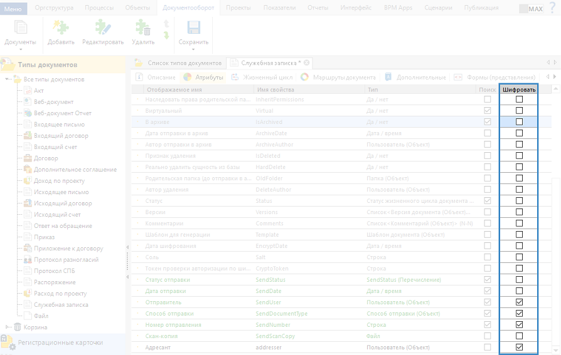Select Входящий договор in the document tree
This screenshot has width=561, height=355.
tap(61, 136)
